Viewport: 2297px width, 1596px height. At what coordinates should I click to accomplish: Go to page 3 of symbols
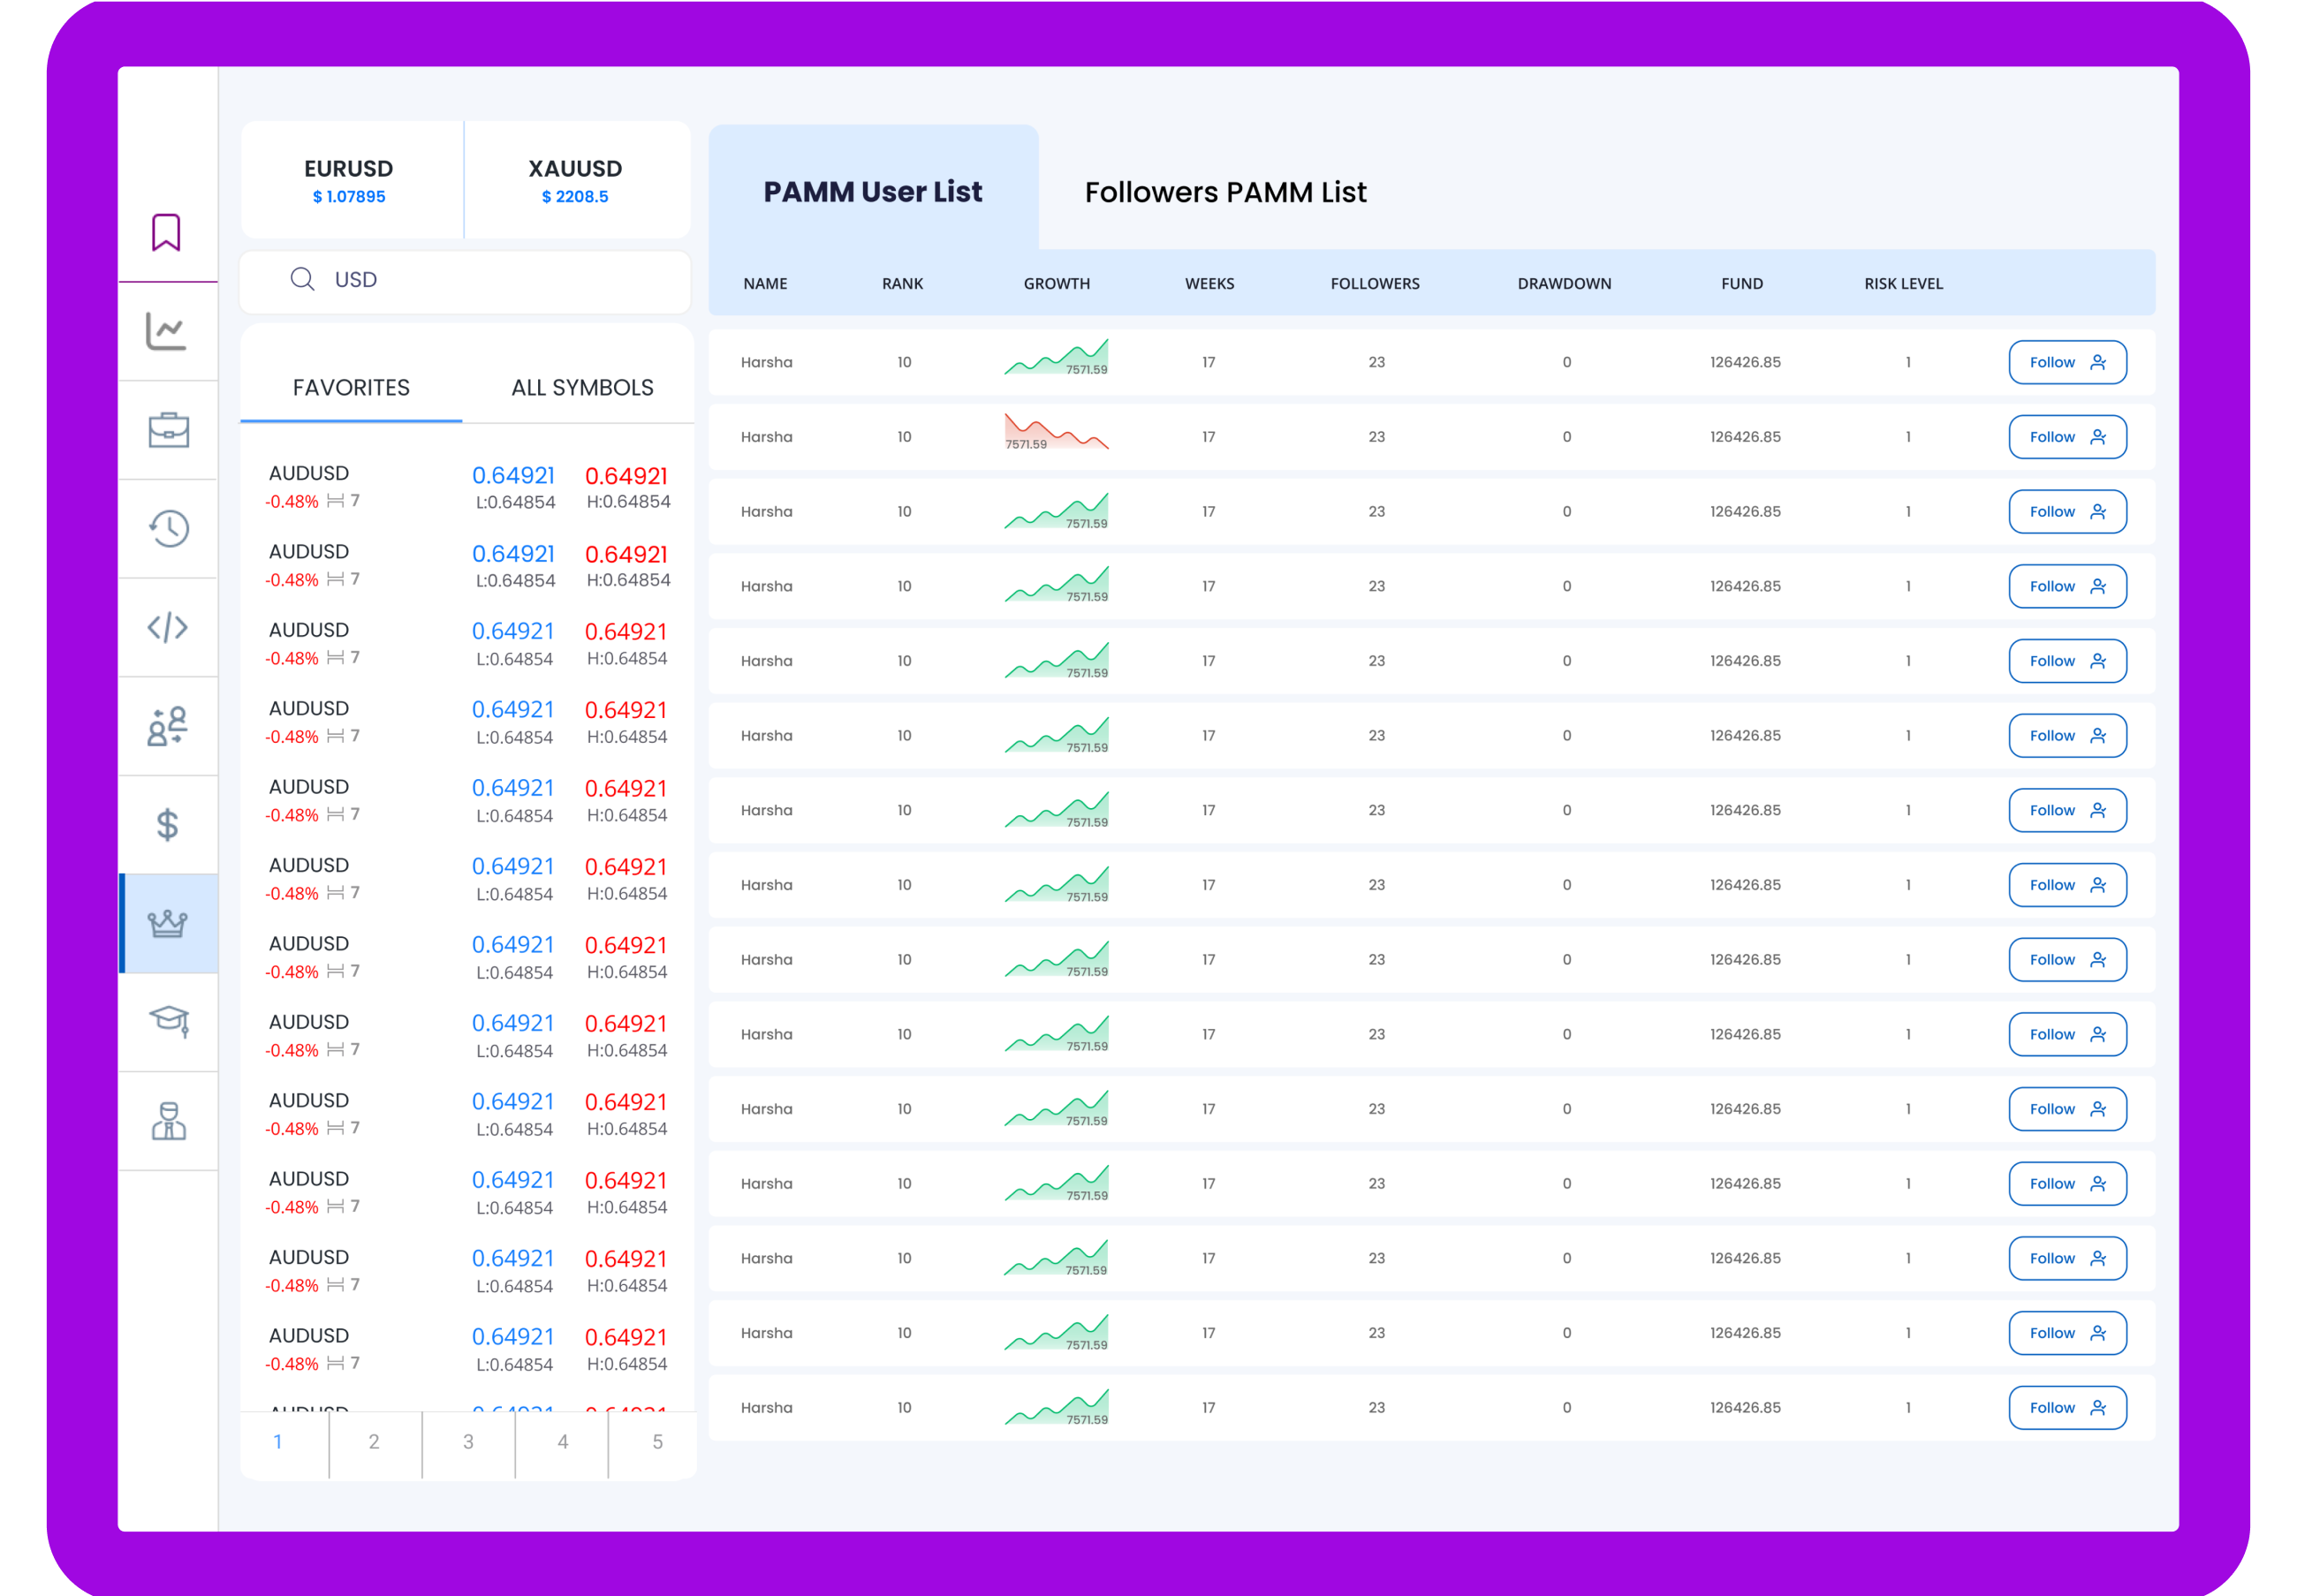[x=468, y=1441]
